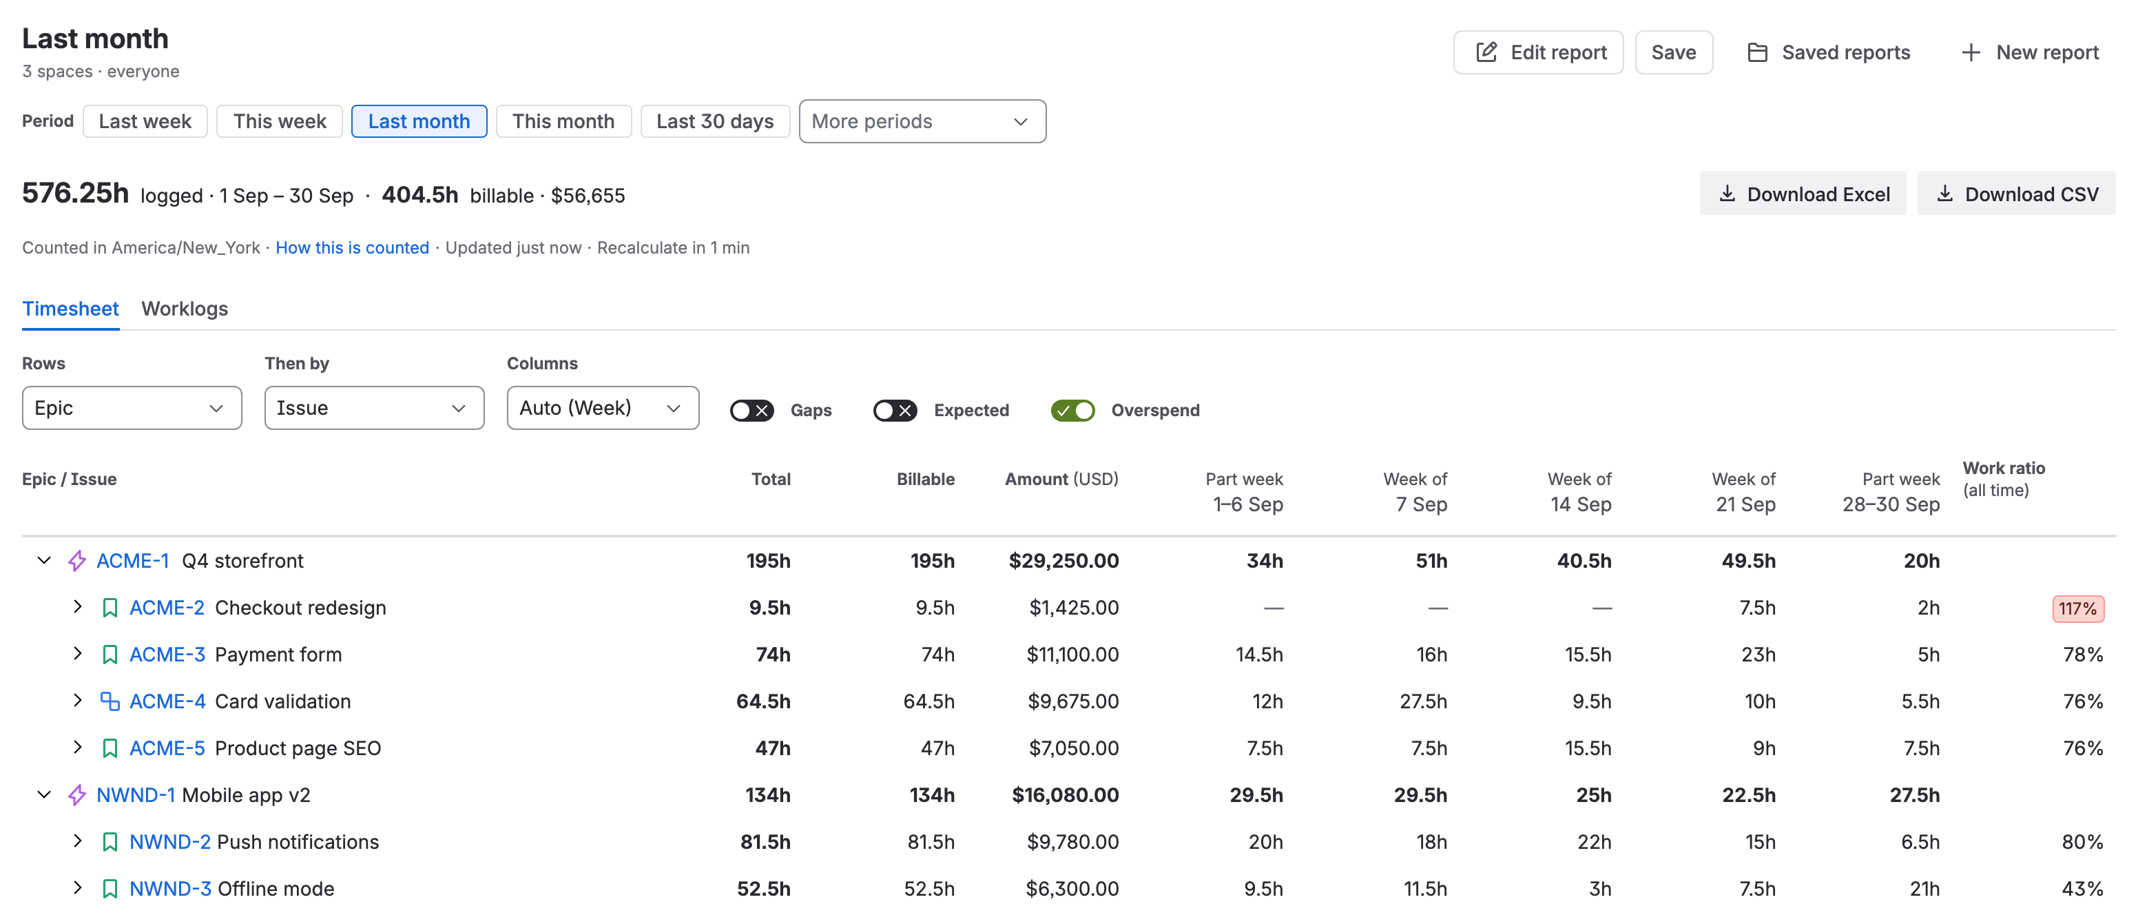Expand the ACME-5 Product page SEO row

point(78,748)
